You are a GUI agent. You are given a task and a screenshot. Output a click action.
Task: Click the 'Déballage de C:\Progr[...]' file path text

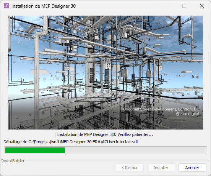click(71, 142)
